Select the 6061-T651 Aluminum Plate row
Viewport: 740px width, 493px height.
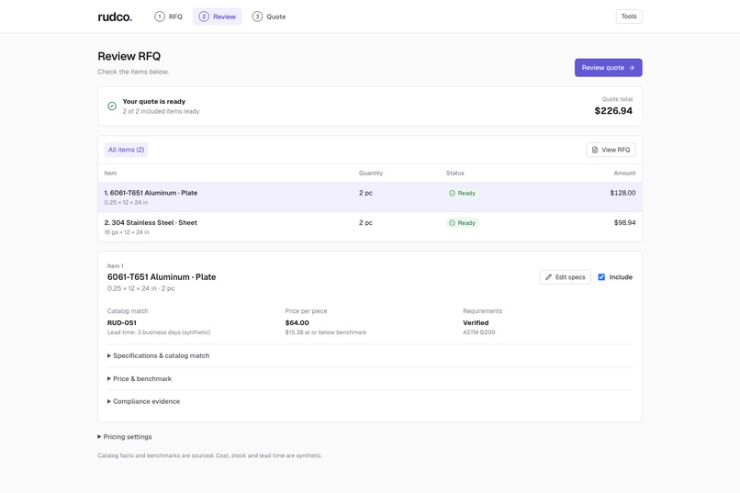pos(369,197)
